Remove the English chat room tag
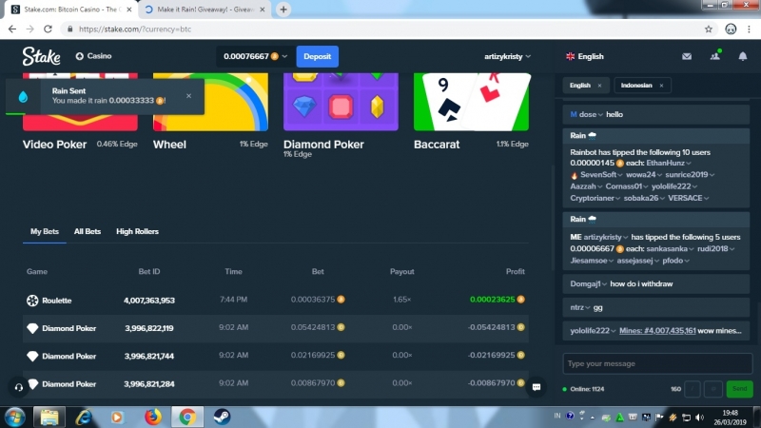Viewport: 761px width, 428px height. click(x=599, y=86)
